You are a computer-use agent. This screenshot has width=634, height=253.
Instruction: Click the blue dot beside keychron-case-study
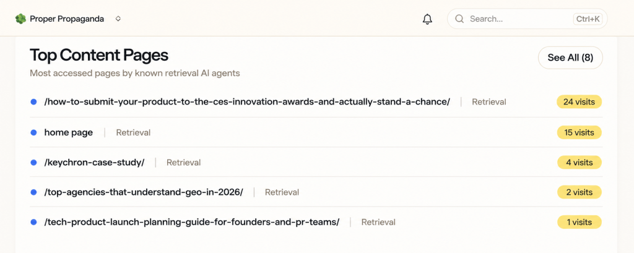pyautogui.click(x=34, y=163)
